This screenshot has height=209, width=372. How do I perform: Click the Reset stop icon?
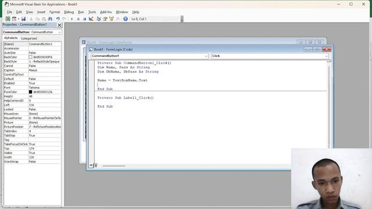pos(84,19)
